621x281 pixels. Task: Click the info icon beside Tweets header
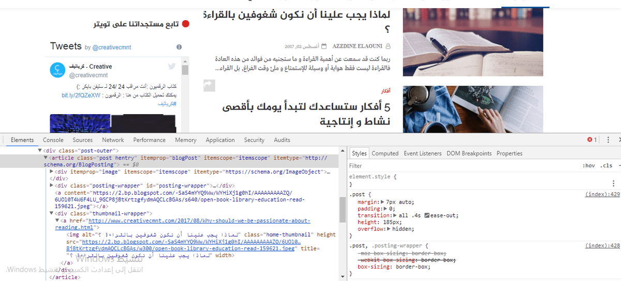click(179, 47)
